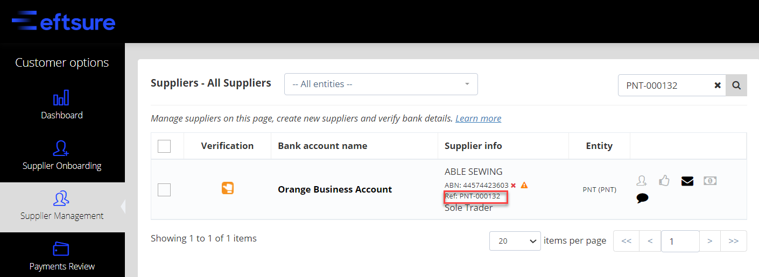
Task: Follow the Learn more link
Action: (478, 118)
